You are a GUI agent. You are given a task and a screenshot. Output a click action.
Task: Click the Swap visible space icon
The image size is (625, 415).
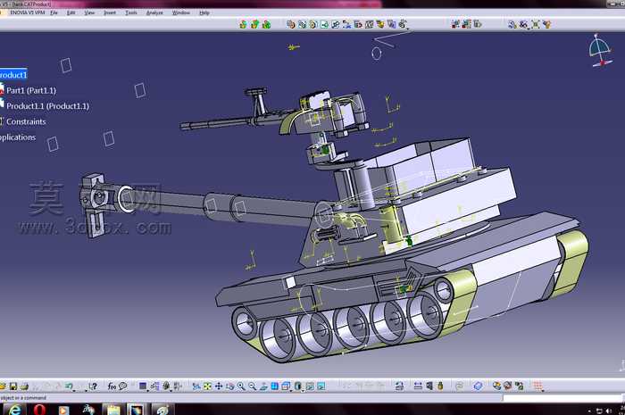tap(321, 386)
